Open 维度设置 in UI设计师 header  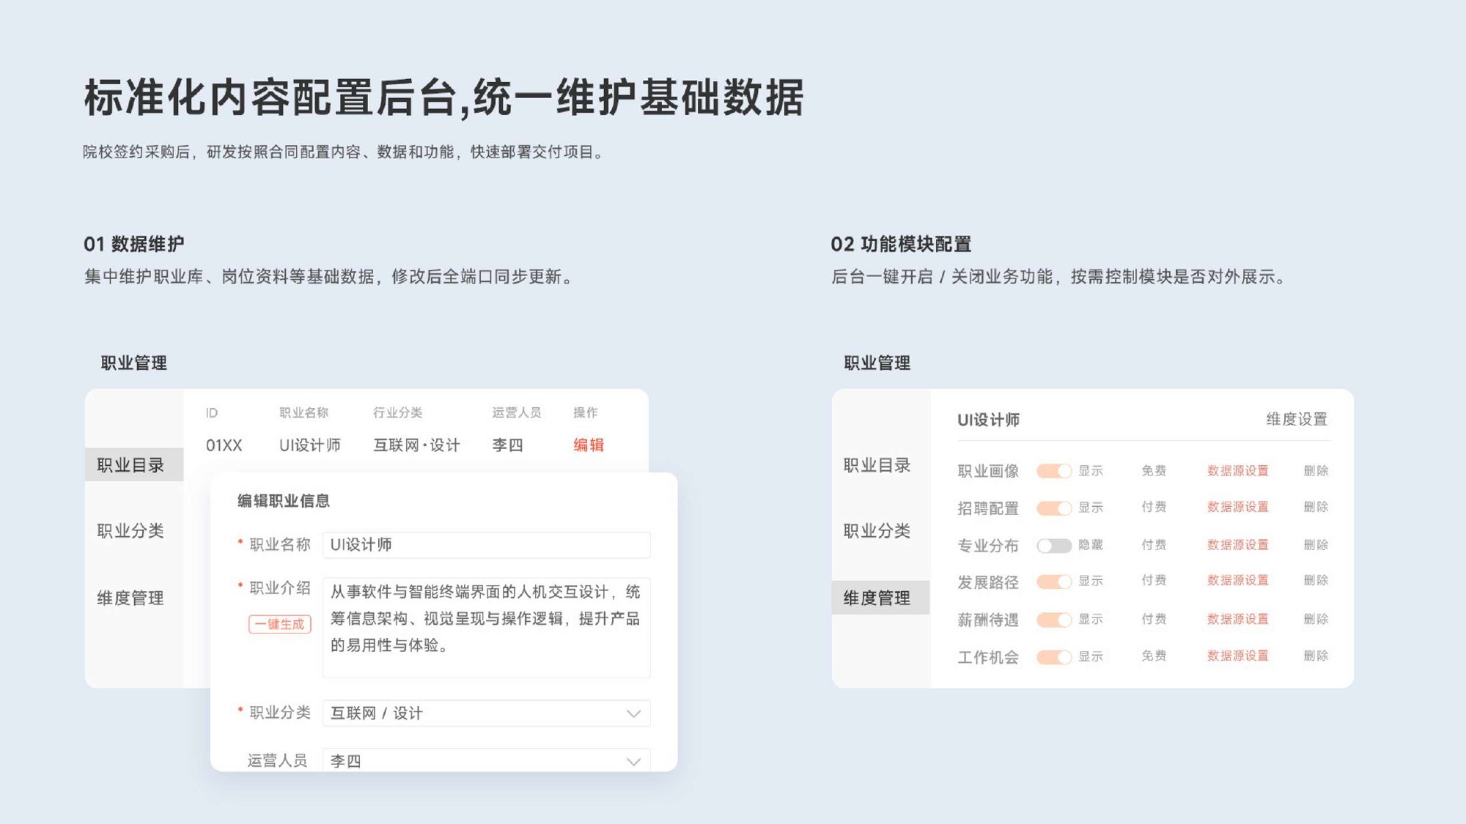pos(1297,419)
